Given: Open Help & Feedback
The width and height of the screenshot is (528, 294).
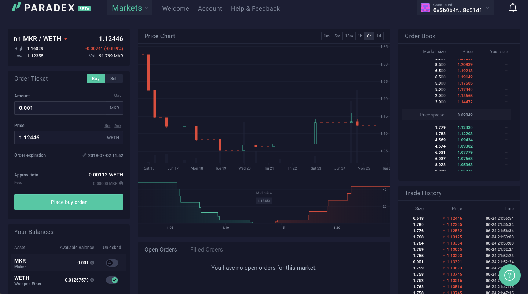Looking at the screenshot, I should pos(255,8).
